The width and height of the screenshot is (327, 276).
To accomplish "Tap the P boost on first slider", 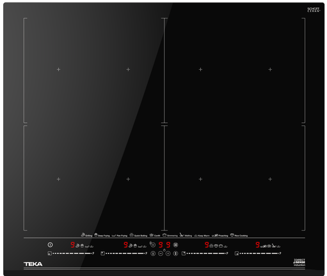I will pos(93,254).
